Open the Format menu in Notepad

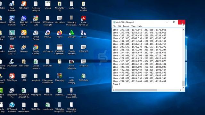pos(126,26)
